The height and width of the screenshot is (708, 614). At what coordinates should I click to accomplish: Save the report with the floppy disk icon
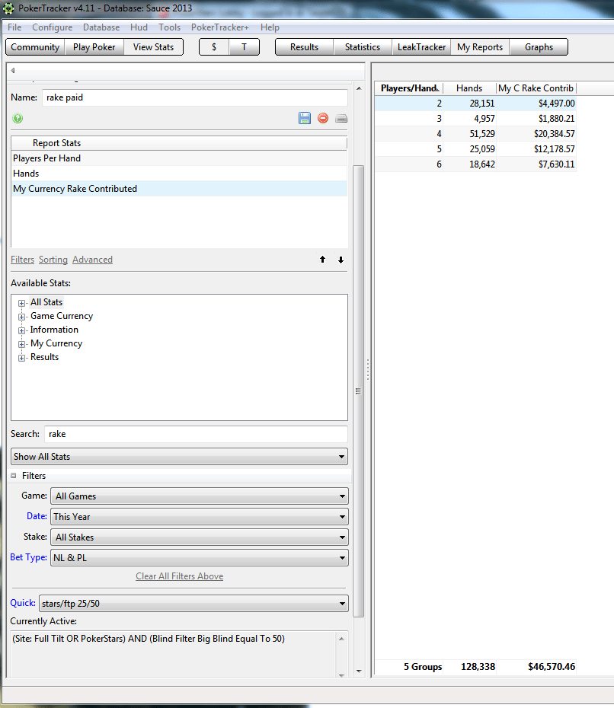[x=305, y=118]
